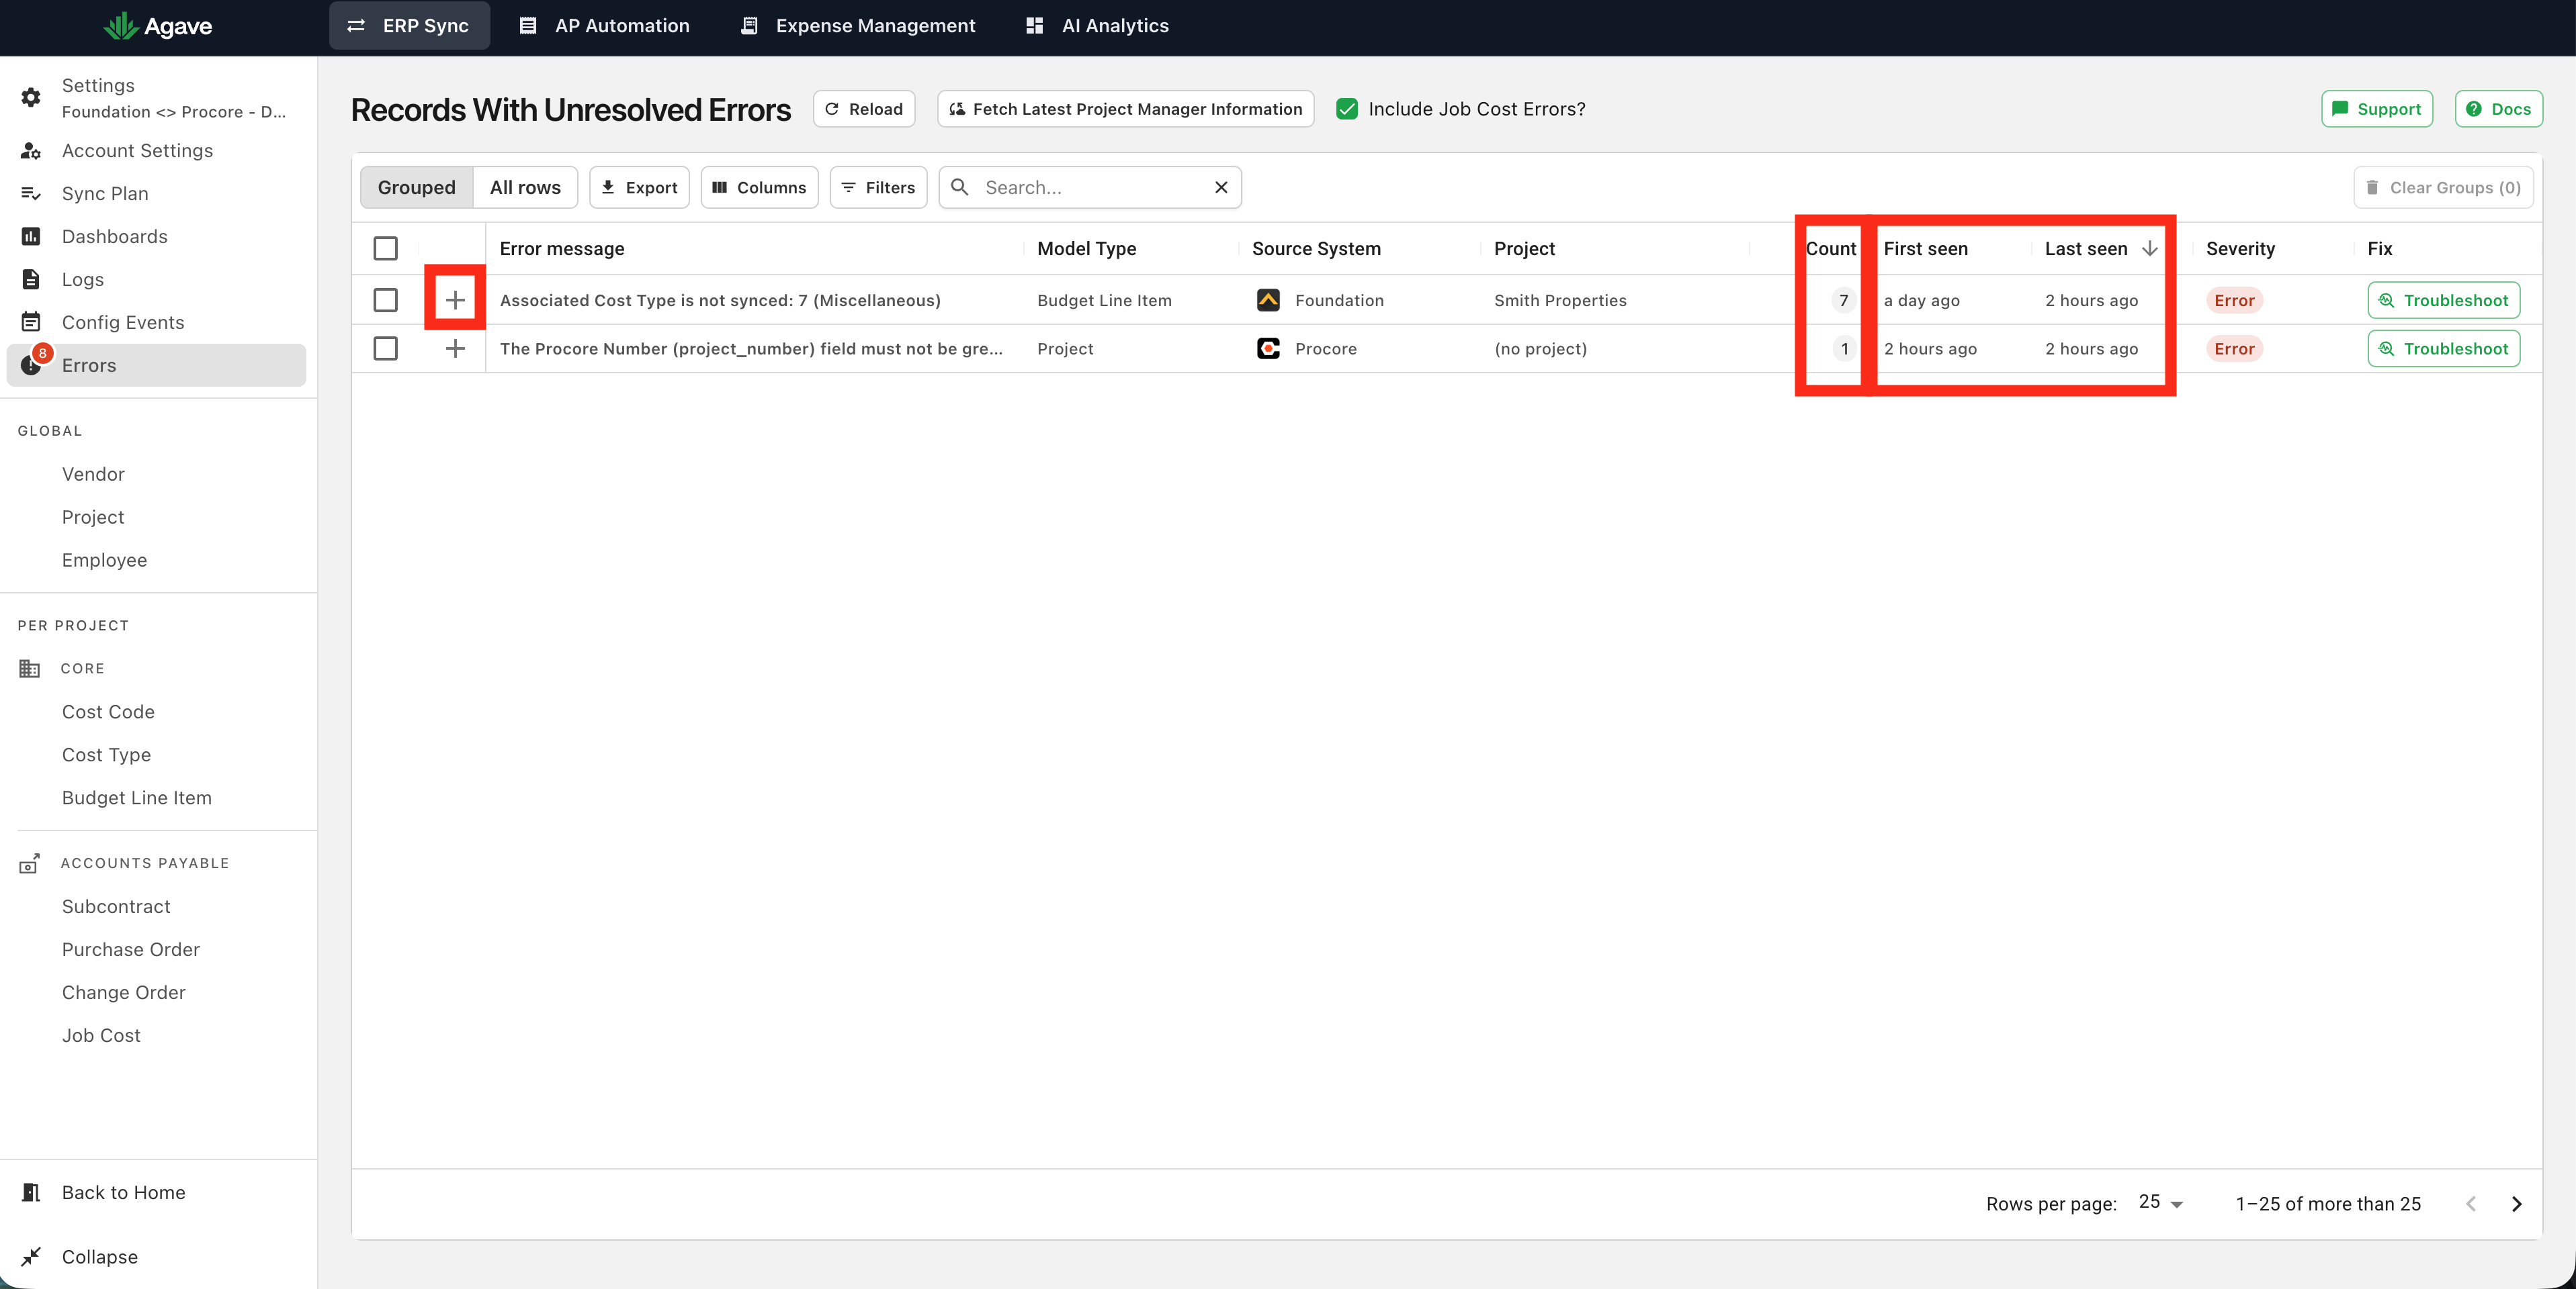Click the Agave logo
The width and height of the screenshot is (2576, 1289).
(x=158, y=26)
